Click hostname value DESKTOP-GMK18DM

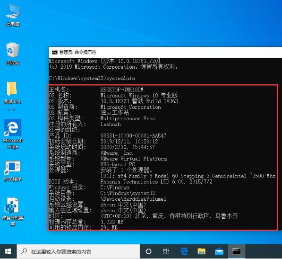coord(122,89)
